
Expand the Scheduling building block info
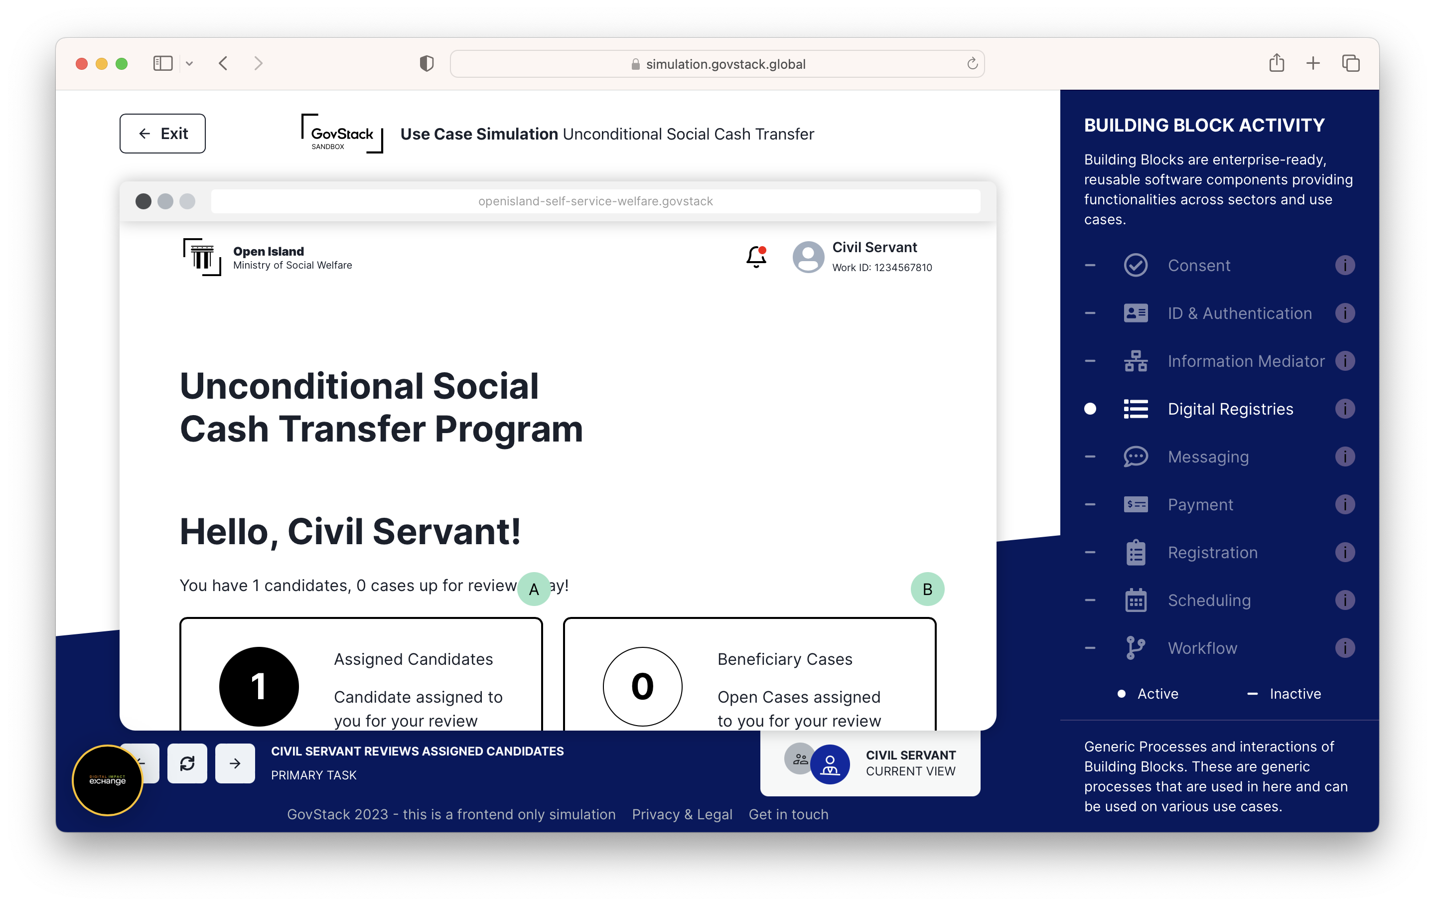click(1347, 600)
